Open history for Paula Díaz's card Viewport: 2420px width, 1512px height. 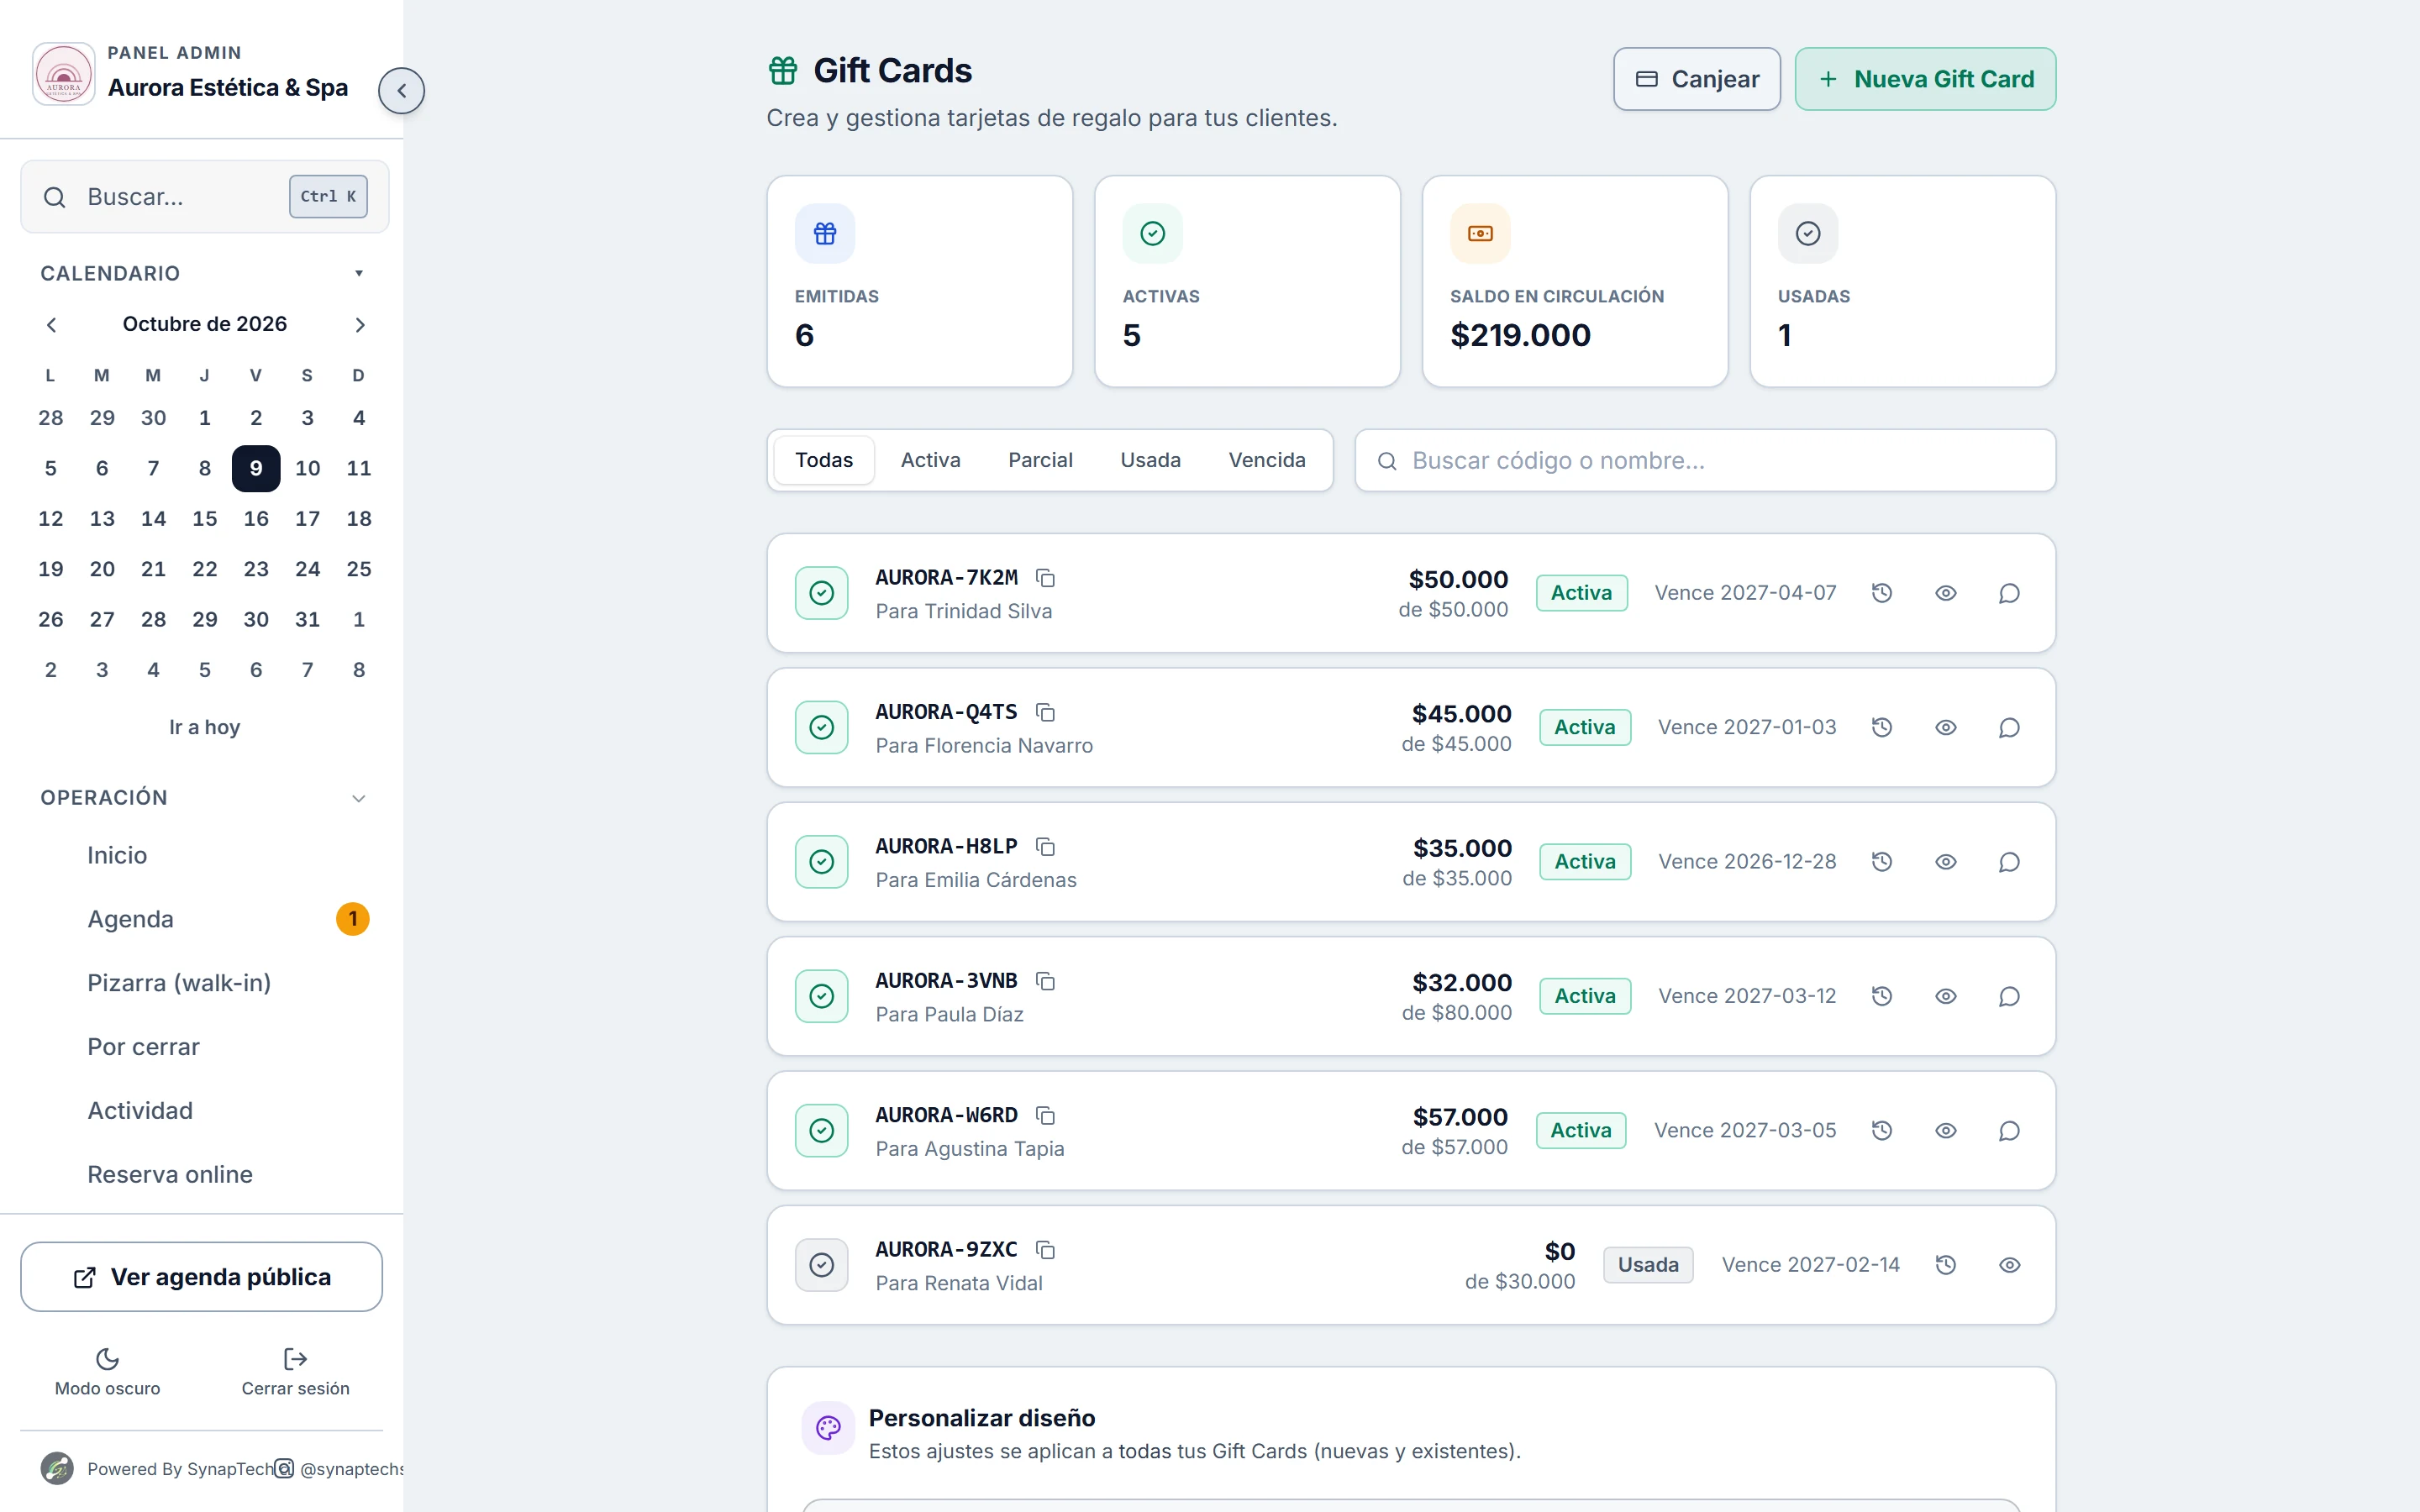(x=1882, y=996)
